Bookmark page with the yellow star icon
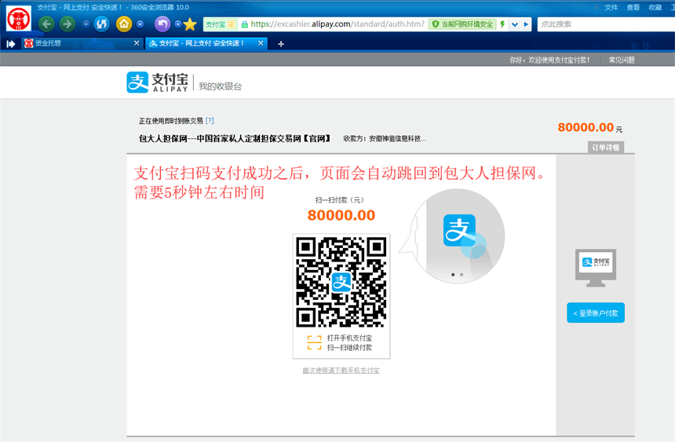675x442 pixels. [x=190, y=24]
